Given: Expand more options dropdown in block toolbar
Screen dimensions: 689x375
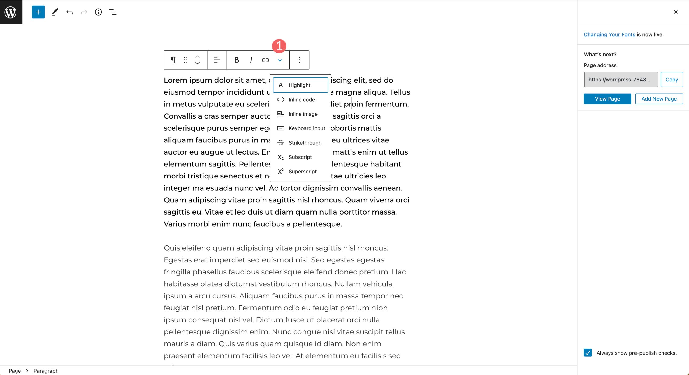Looking at the screenshot, I should click(280, 60).
